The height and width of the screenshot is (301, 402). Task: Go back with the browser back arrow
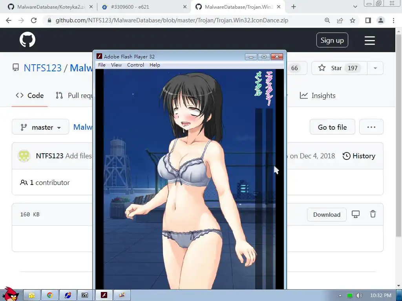9,20
